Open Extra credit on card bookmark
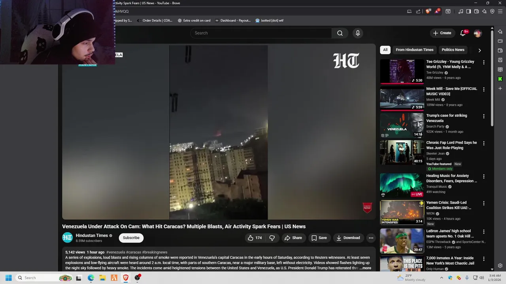Image resolution: width=506 pixels, height=284 pixels. pos(194,21)
